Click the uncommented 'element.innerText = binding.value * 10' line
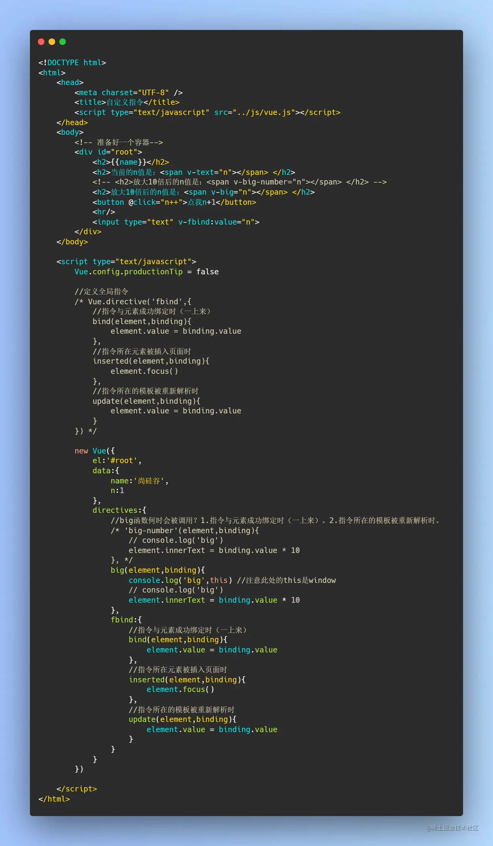 214,600
